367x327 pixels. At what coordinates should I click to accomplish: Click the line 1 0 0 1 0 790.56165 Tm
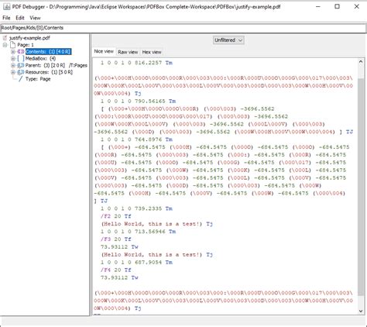coord(139,101)
